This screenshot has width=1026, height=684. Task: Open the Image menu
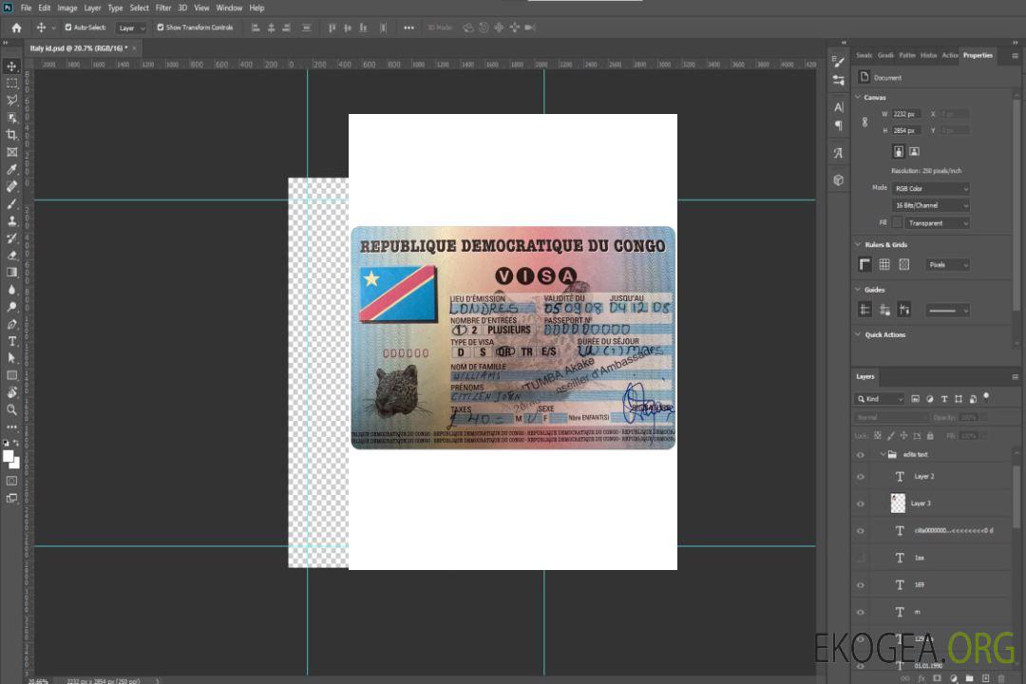point(67,8)
